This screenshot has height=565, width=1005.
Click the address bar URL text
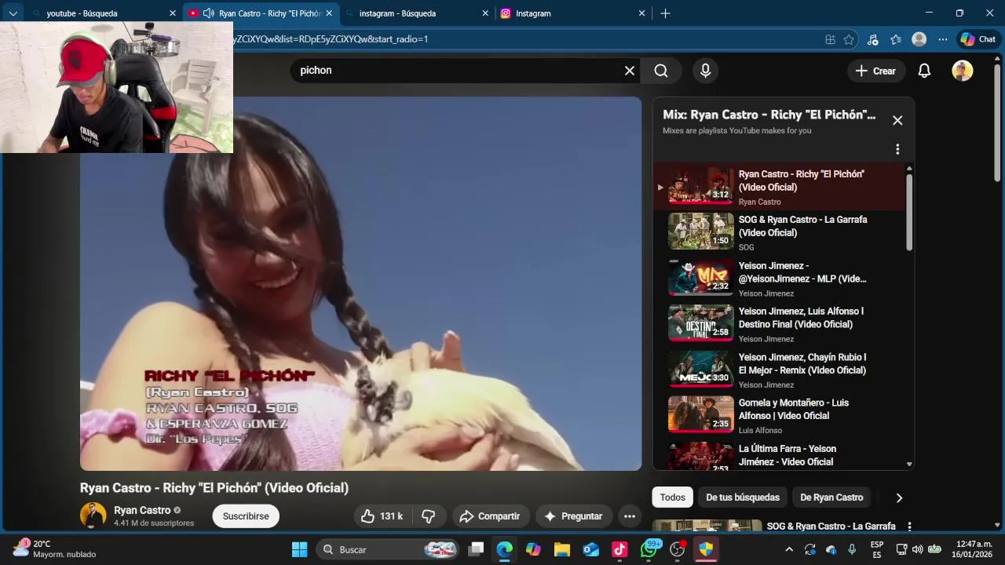click(331, 39)
